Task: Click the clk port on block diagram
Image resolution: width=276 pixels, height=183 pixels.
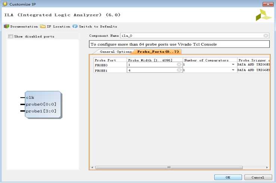Action: pos(30,97)
